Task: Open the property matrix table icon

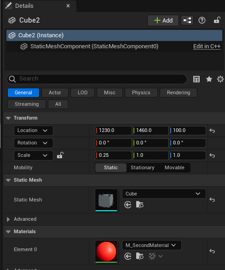Action: [x=196, y=79]
